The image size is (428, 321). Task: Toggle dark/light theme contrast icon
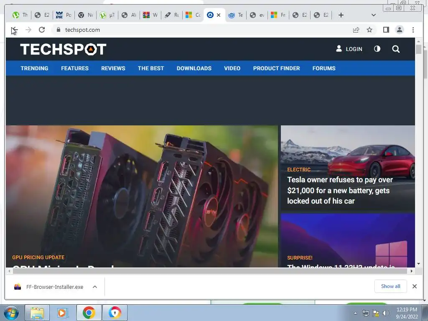(377, 49)
